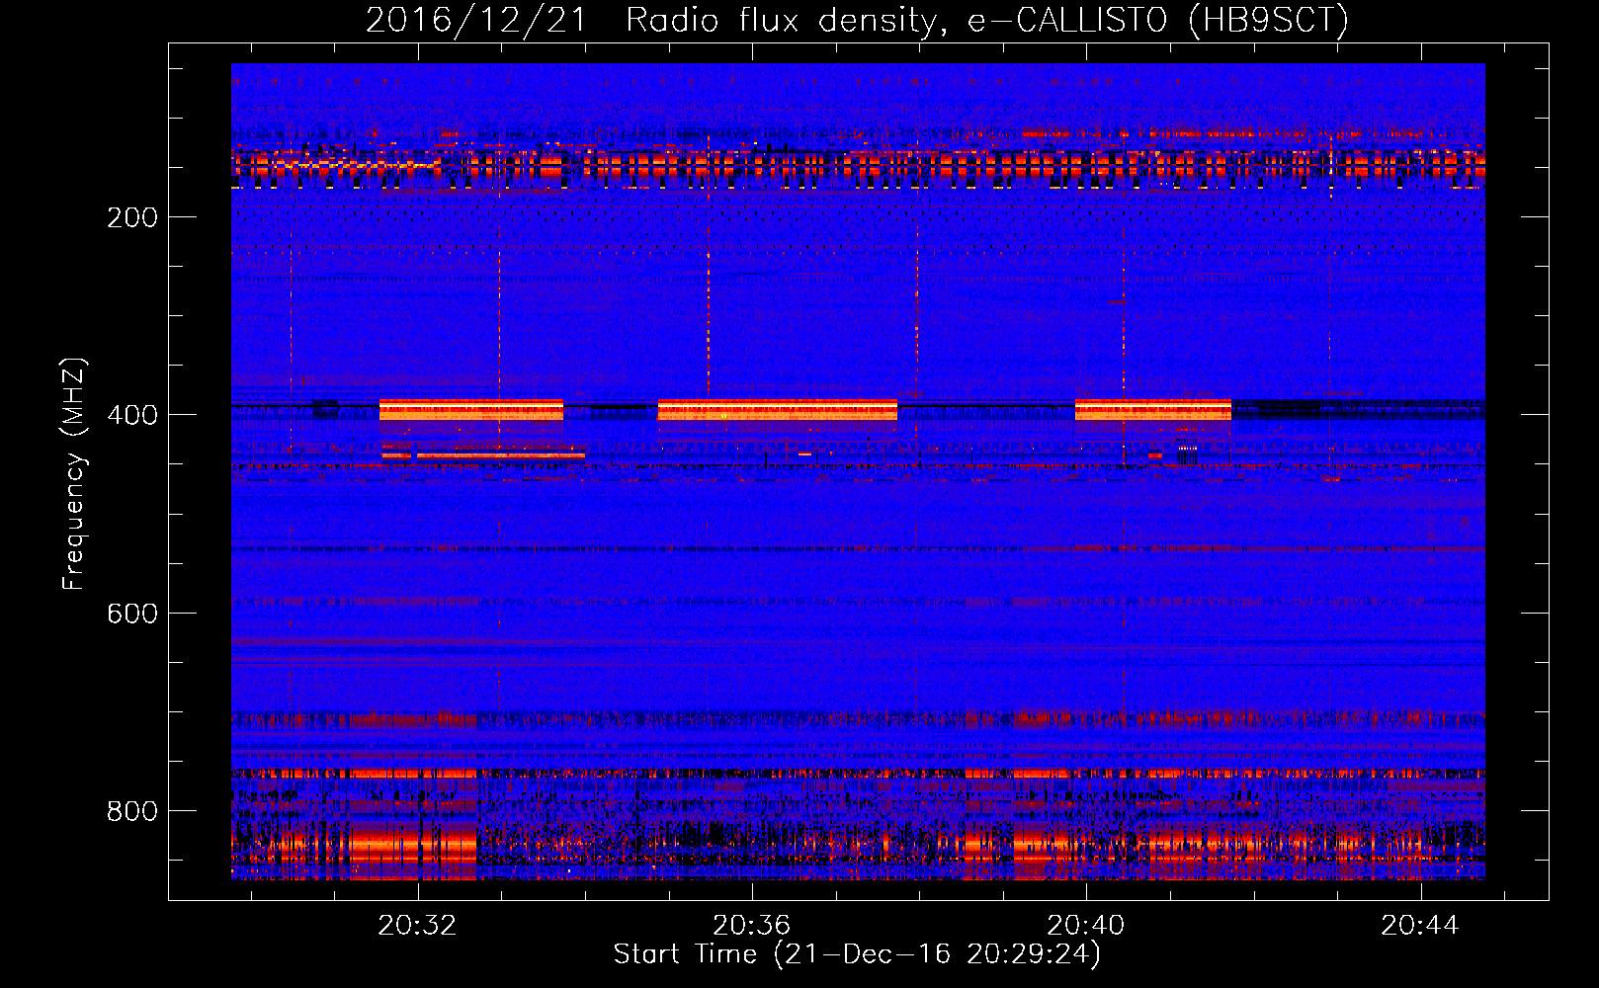The image size is (1599, 988).
Task: Click the 20:40 time tick label
Action: point(1086,926)
